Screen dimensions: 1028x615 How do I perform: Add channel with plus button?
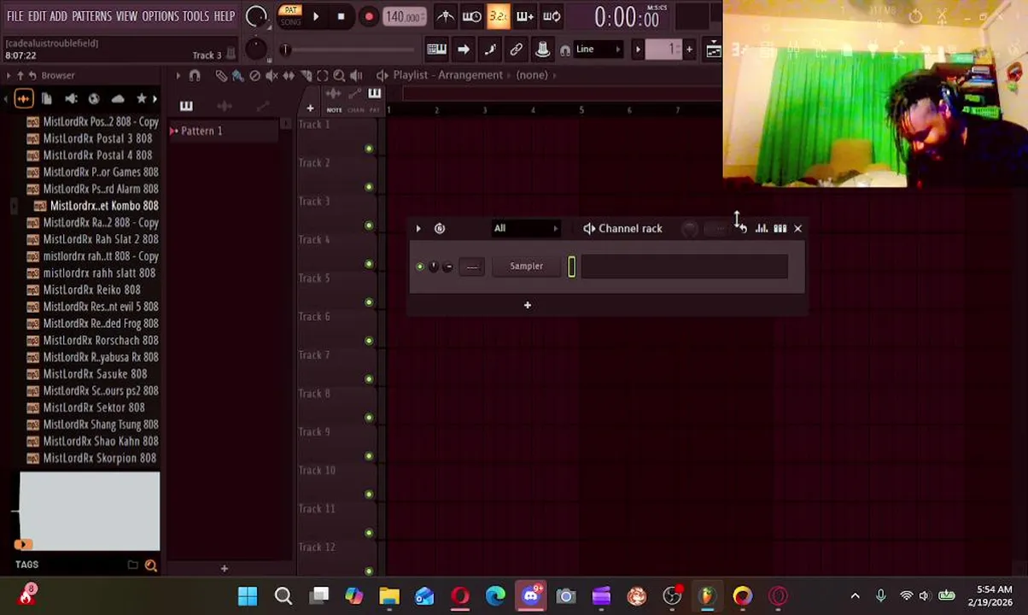tap(527, 305)
